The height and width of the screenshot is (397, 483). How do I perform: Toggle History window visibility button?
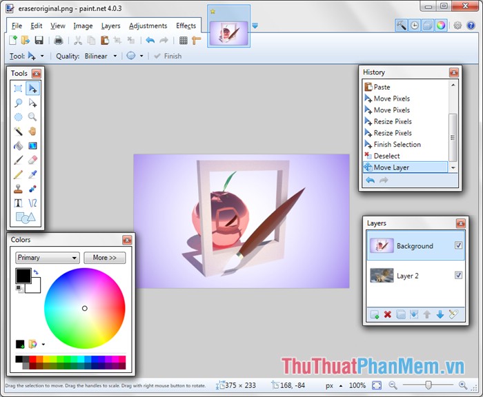click(x=415, y=26)
